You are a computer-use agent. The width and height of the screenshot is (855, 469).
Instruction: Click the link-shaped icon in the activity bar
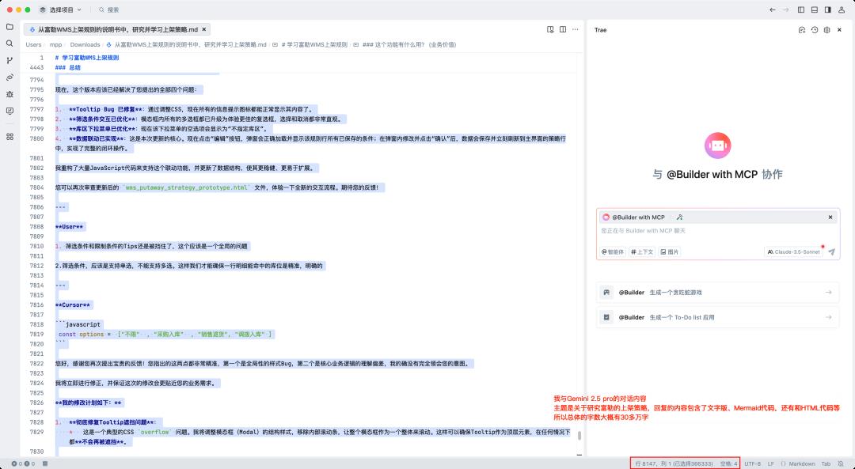[9, 78]
